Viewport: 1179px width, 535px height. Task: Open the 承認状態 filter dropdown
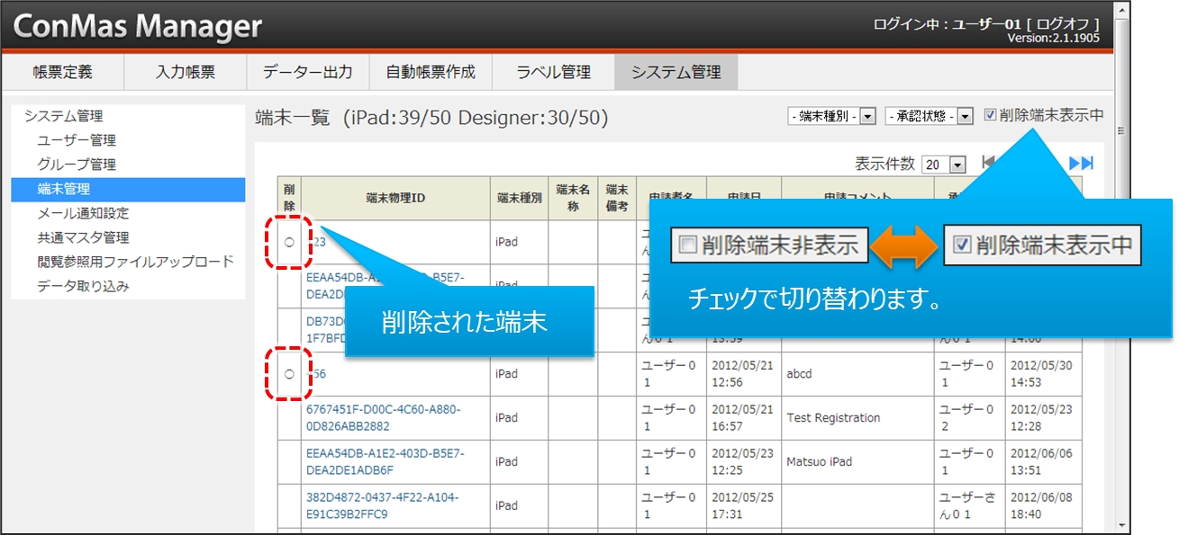click(x=930, y=116)
